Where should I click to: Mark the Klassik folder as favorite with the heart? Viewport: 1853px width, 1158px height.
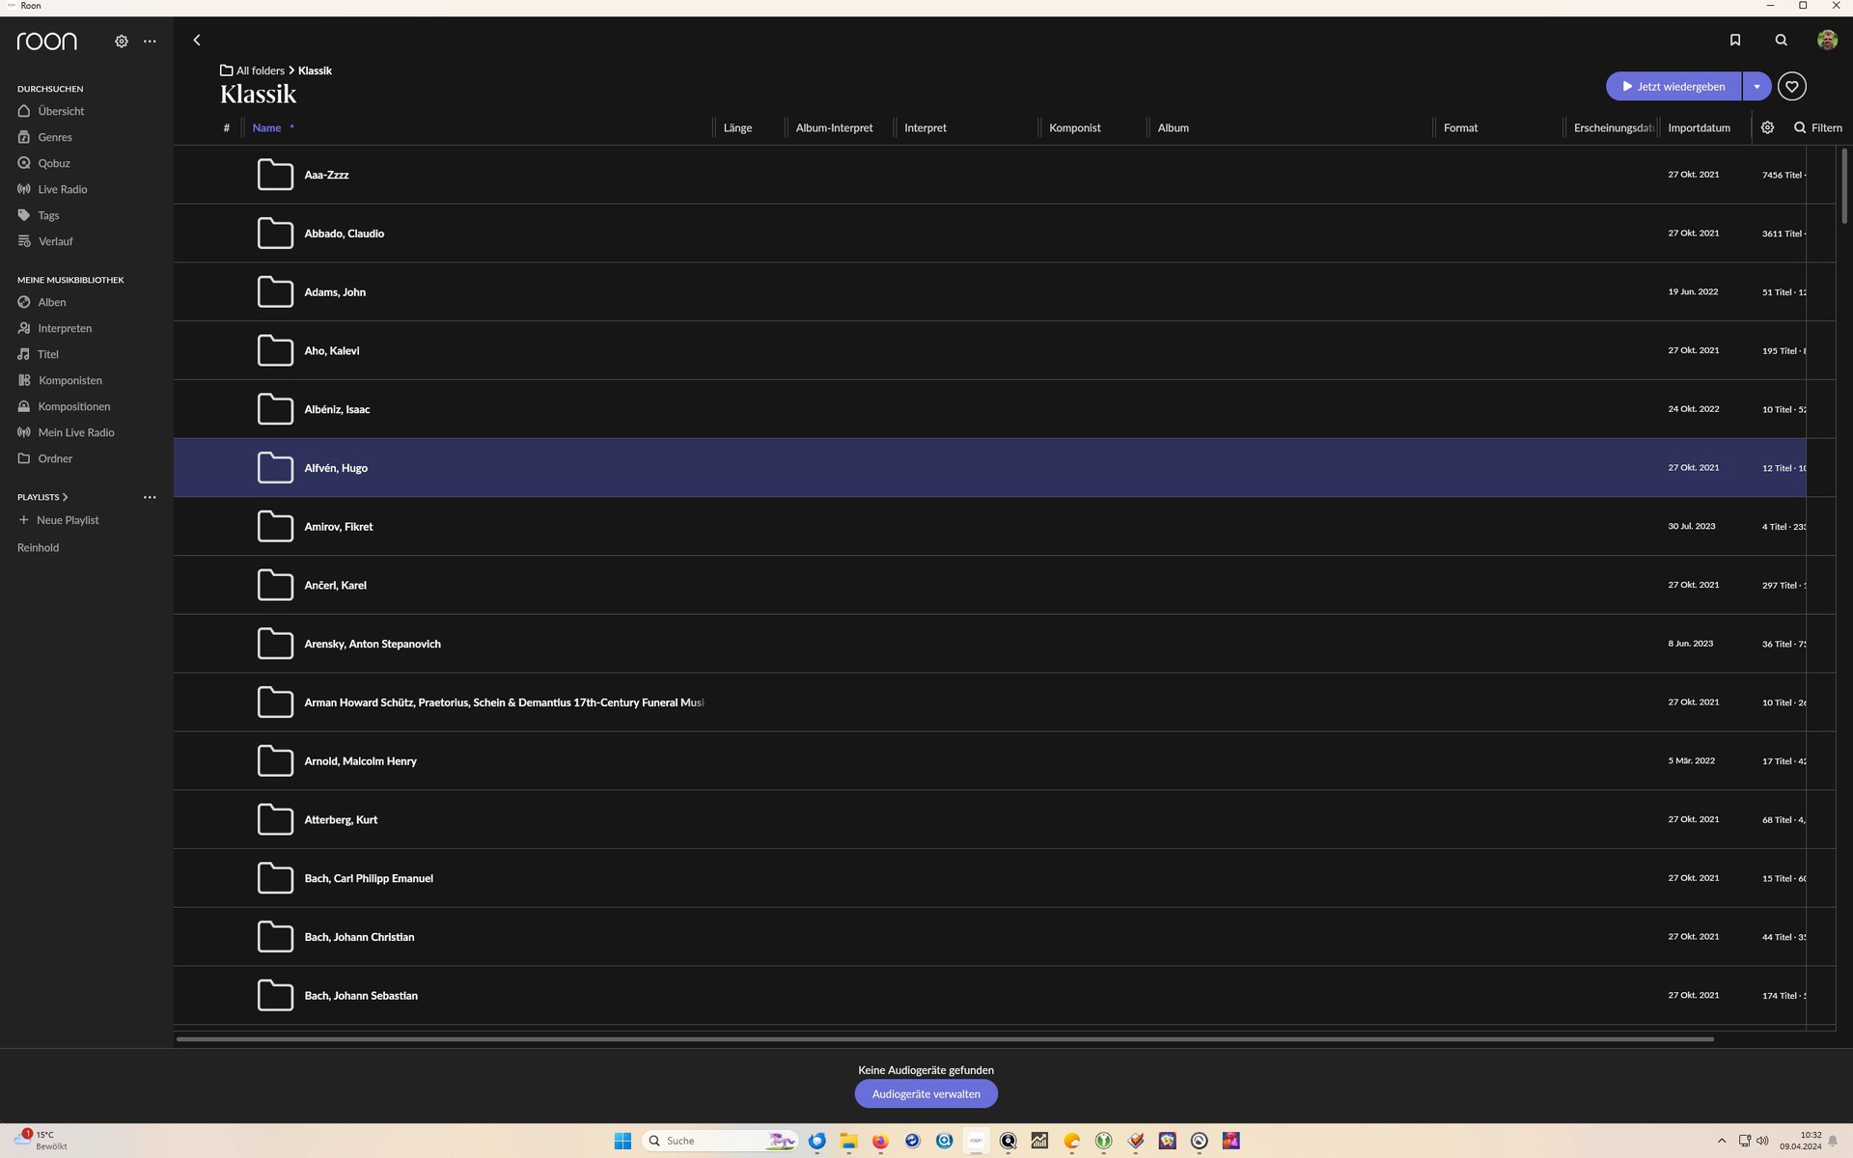pos(1792,87)
